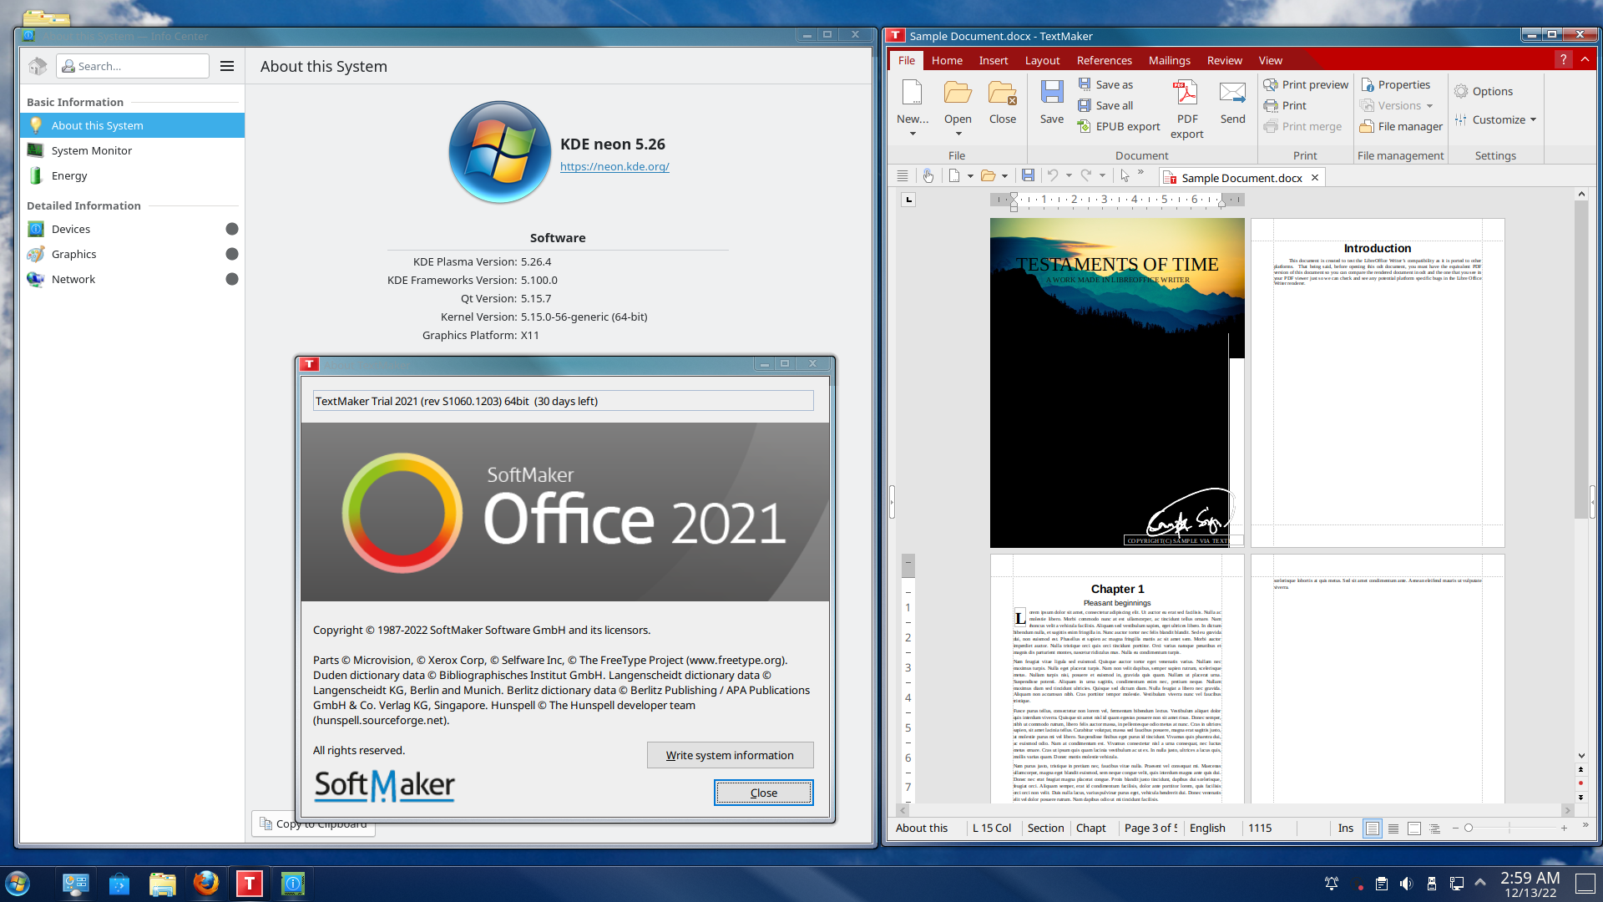
Task: Click the TextMaker vertical scrollbar
Action: click(x=1580, y=359)
